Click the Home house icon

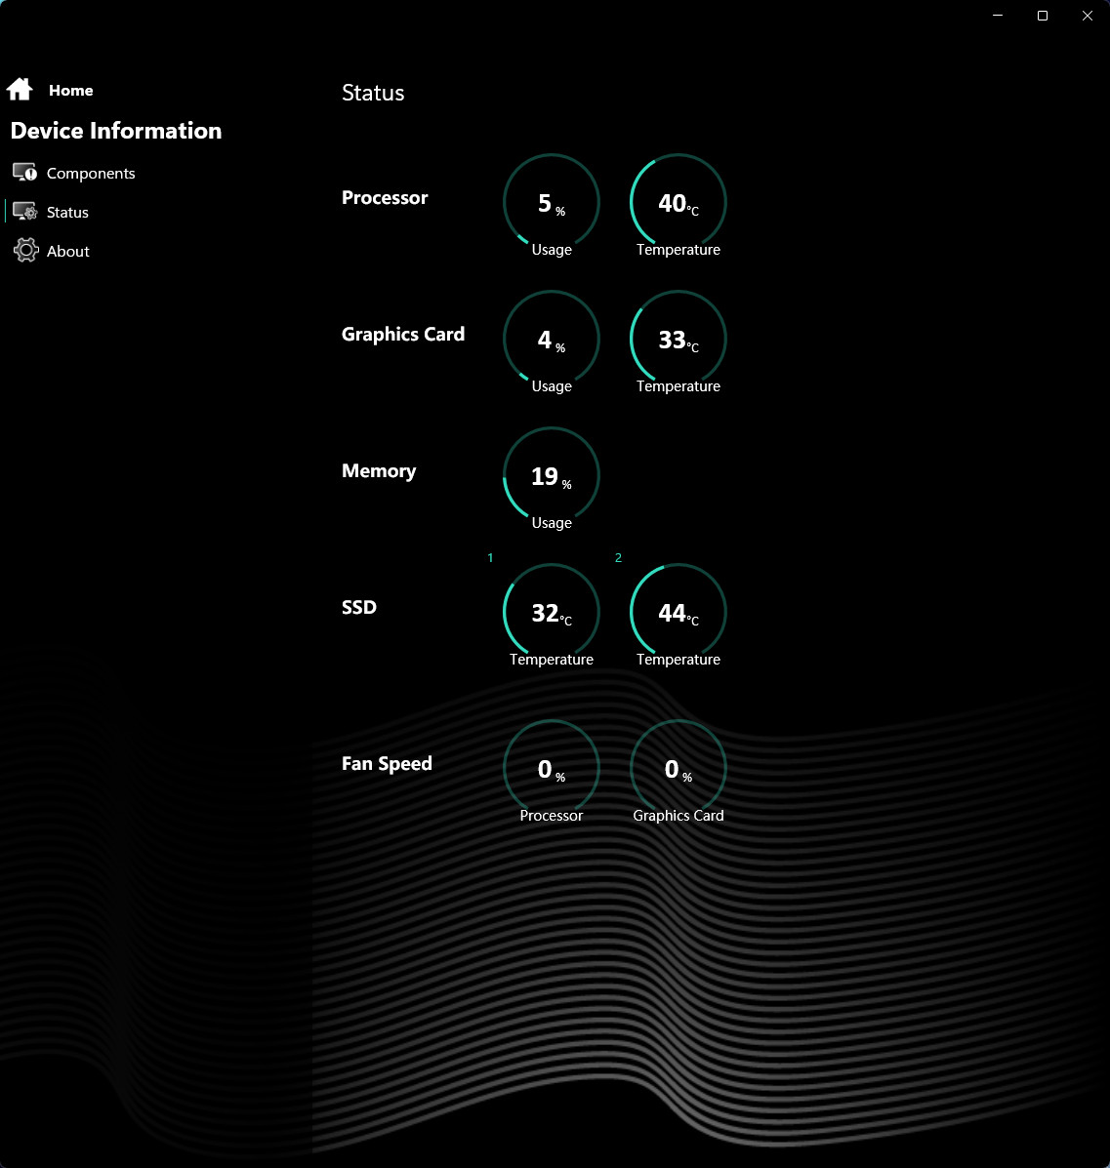20,90
